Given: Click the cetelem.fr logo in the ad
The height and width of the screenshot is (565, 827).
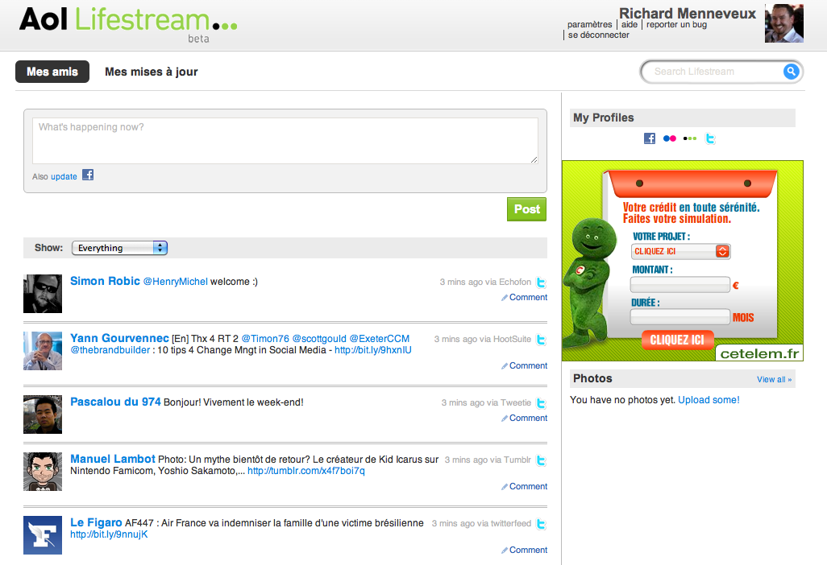Looking at the screenshot, I should point(759,353).
